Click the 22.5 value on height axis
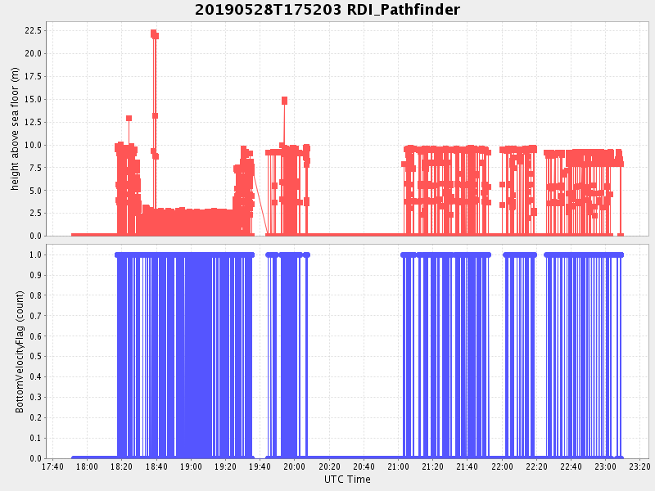The width and height of the screenshot is (655, 491). 33,30
